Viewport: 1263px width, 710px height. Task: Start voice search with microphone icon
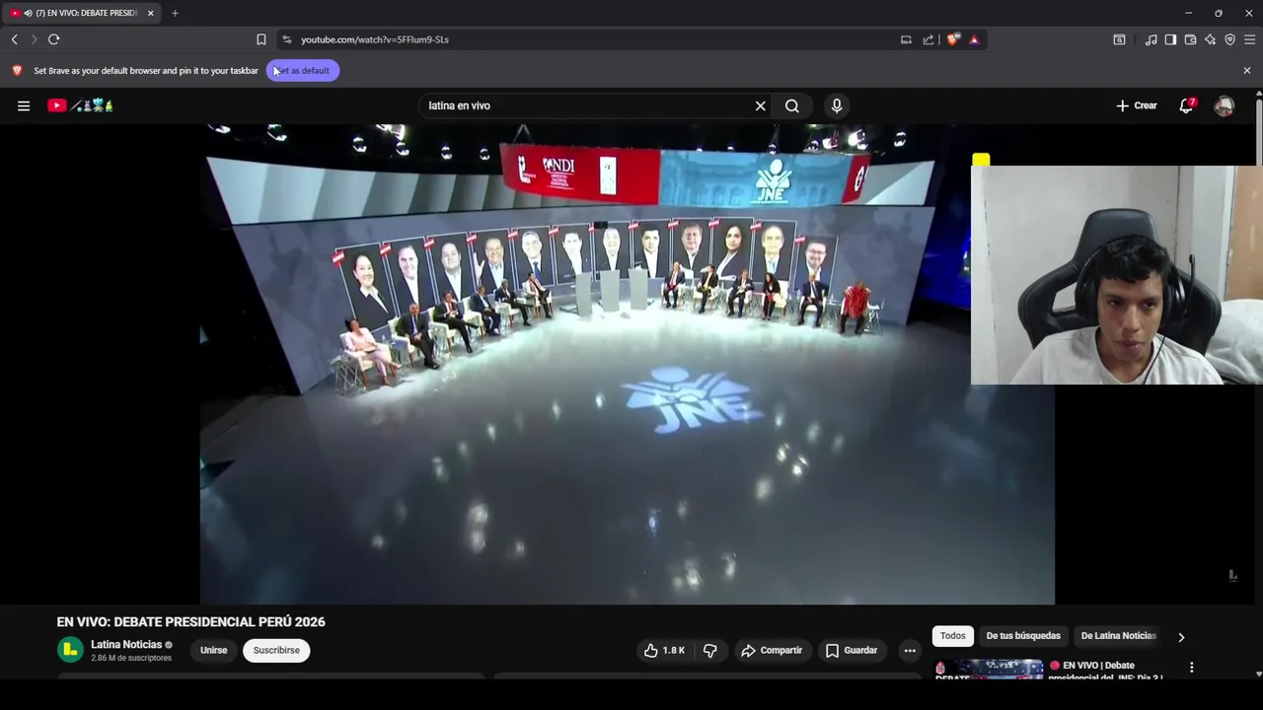837,106
